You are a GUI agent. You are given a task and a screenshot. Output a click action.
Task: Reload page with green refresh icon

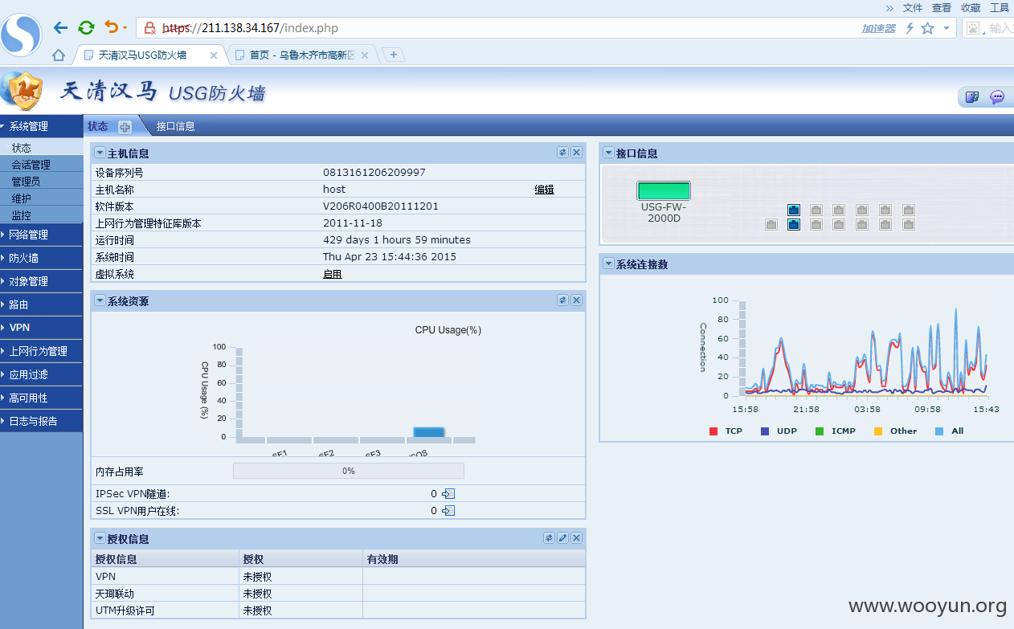click(86, 28)
